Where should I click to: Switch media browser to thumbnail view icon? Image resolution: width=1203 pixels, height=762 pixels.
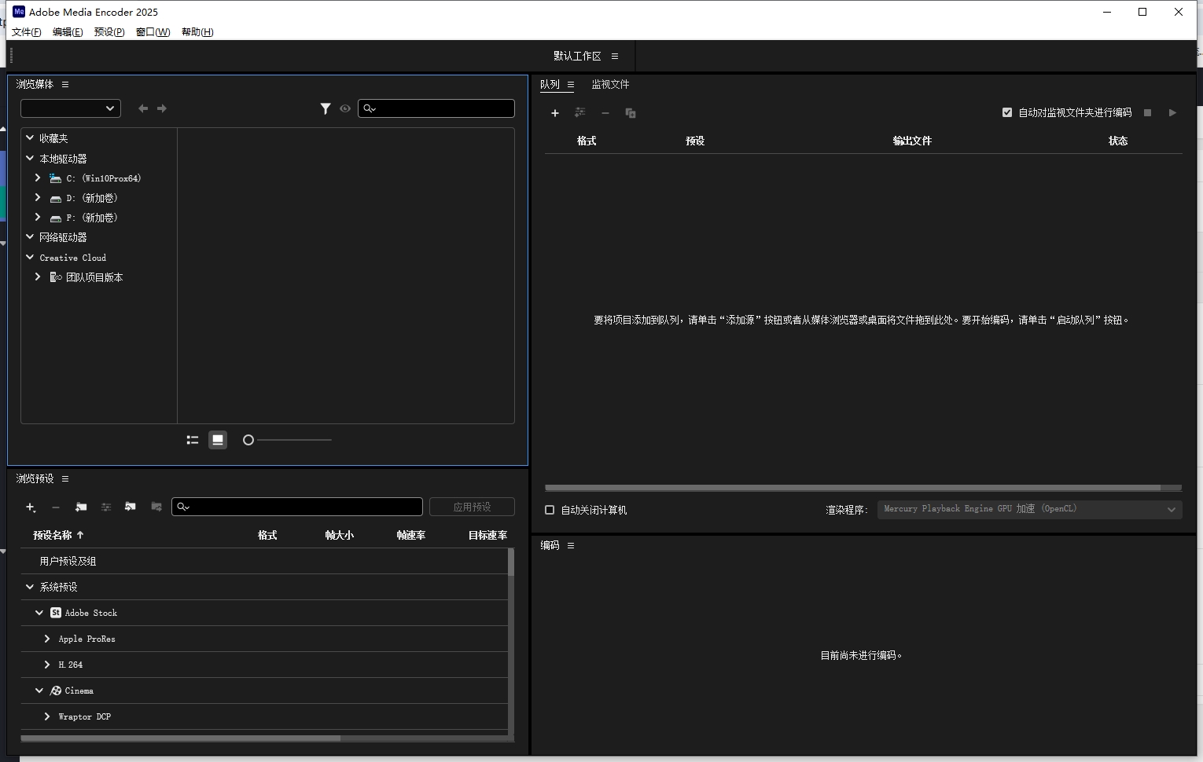[218, 440]
